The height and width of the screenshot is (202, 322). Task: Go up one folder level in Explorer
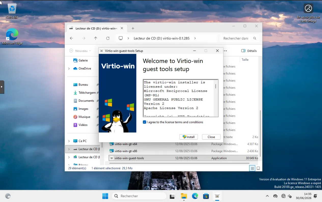(96, 38)
